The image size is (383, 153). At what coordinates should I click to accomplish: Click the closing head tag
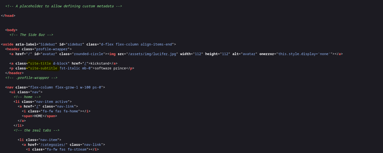point(8,16)
